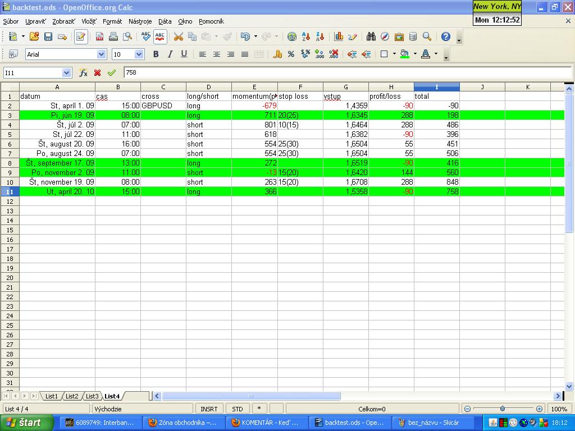Click the Cut scissors icon
Image resolution: width=575 pixels, height=431 pixels.
point(179,36)
